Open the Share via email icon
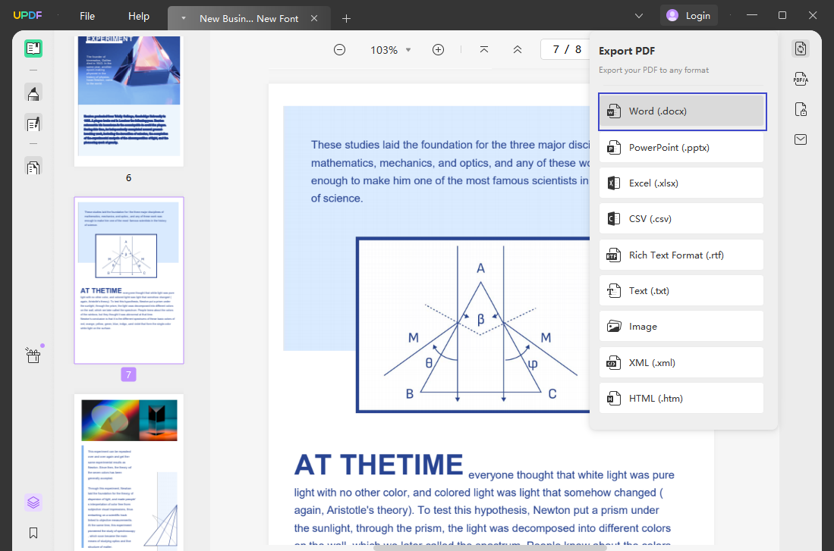 [801, 139]
